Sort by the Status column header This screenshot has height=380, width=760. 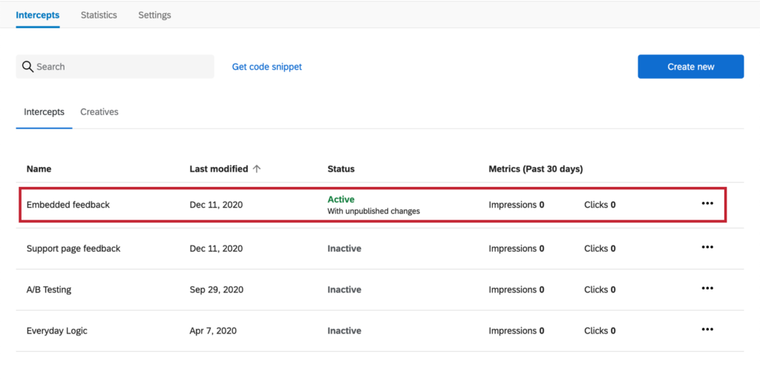click(x=341, y=169)
